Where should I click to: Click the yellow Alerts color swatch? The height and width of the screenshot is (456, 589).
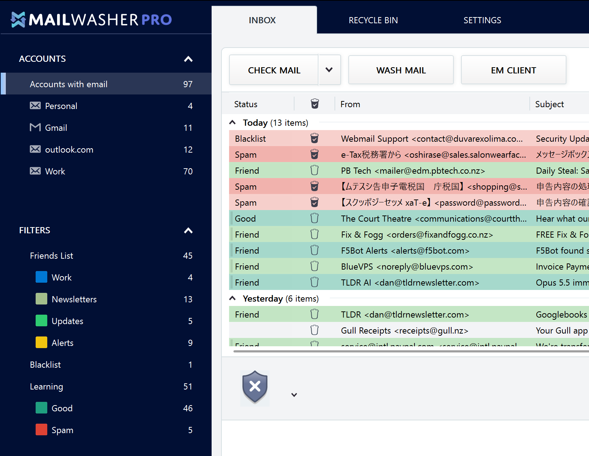(41, 342)
